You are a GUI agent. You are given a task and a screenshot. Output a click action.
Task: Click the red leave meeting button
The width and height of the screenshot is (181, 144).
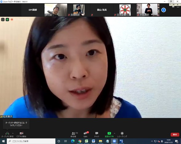pos(175,135)
